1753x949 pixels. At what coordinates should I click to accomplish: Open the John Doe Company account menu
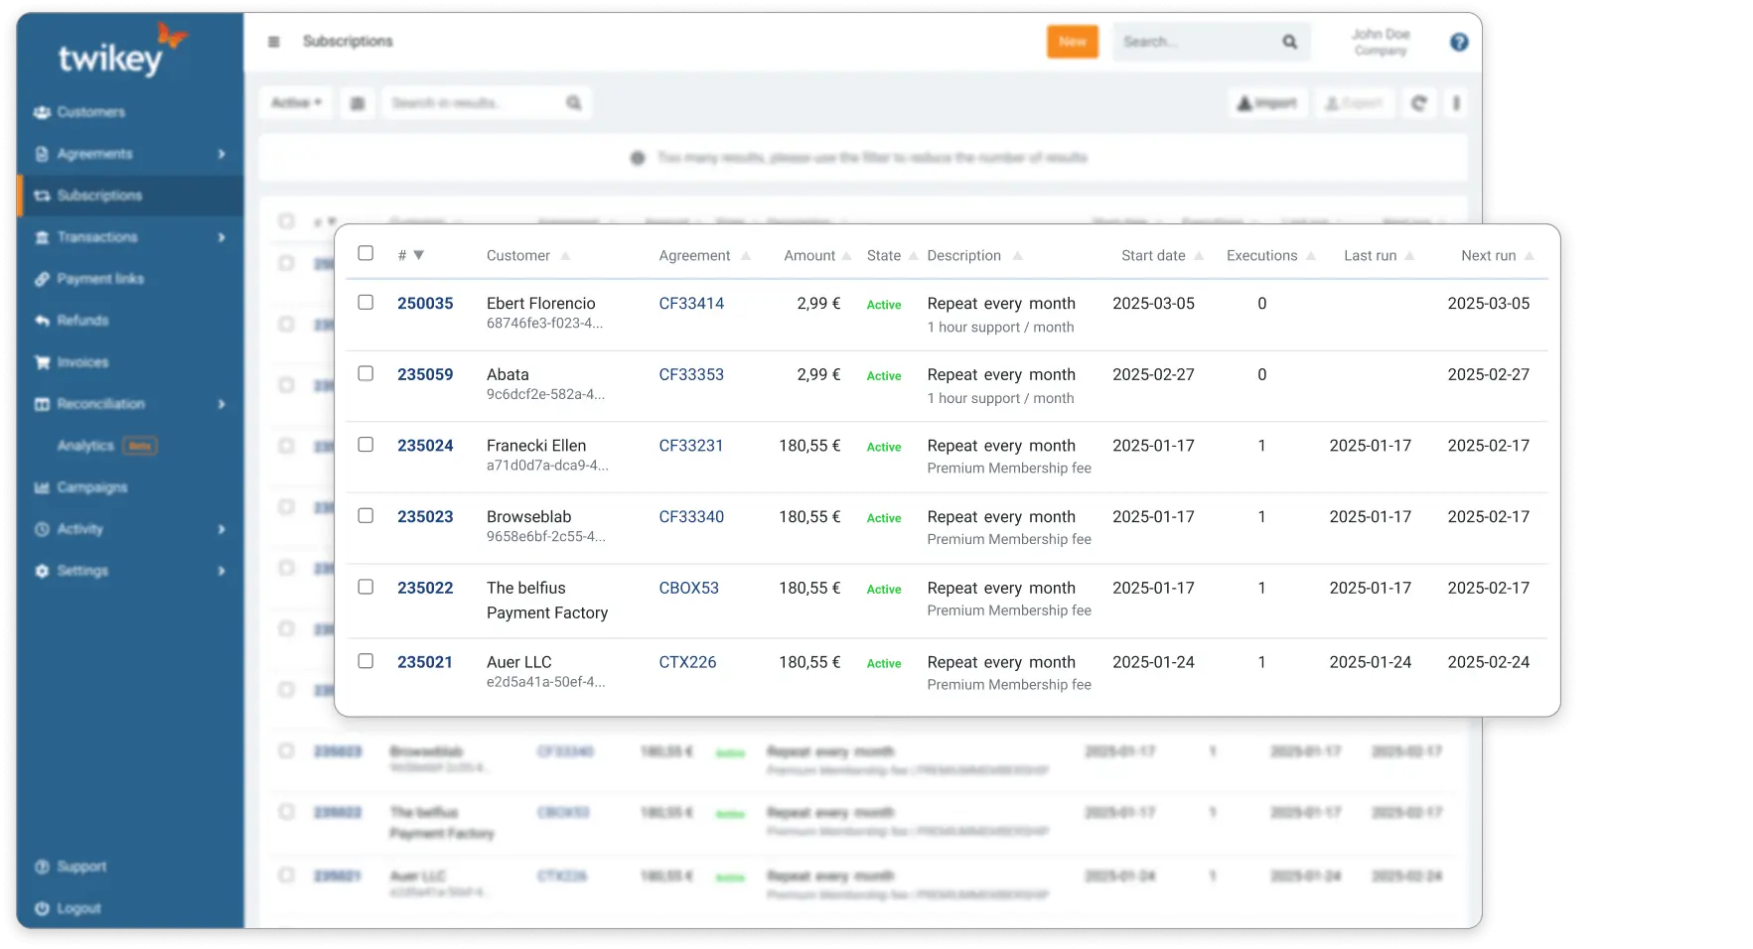(1381, 42)
